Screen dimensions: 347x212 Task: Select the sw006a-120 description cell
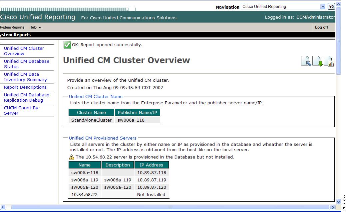point(118,187)
